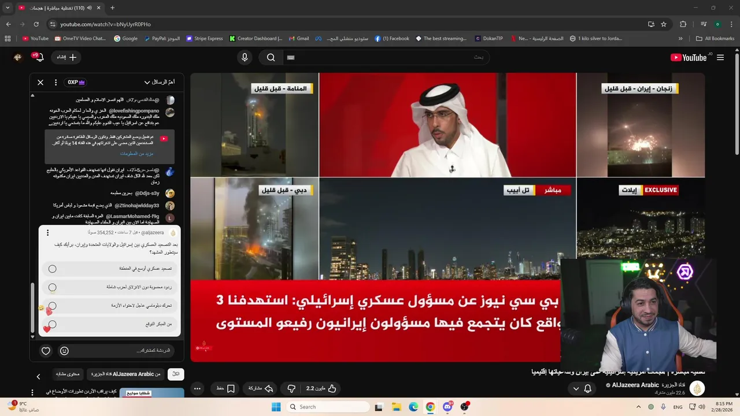Click the live video player
Screen dimensions: 740x416
447,217
